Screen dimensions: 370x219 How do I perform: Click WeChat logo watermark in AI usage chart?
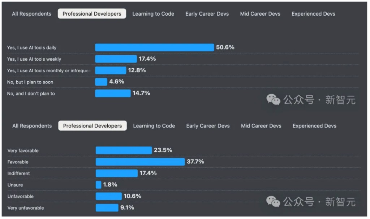click(x=273, y=99)
